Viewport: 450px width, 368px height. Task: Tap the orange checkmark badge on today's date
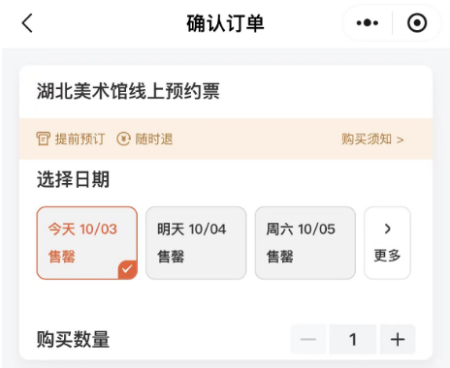pyautogui.click(x=127, y=269)
